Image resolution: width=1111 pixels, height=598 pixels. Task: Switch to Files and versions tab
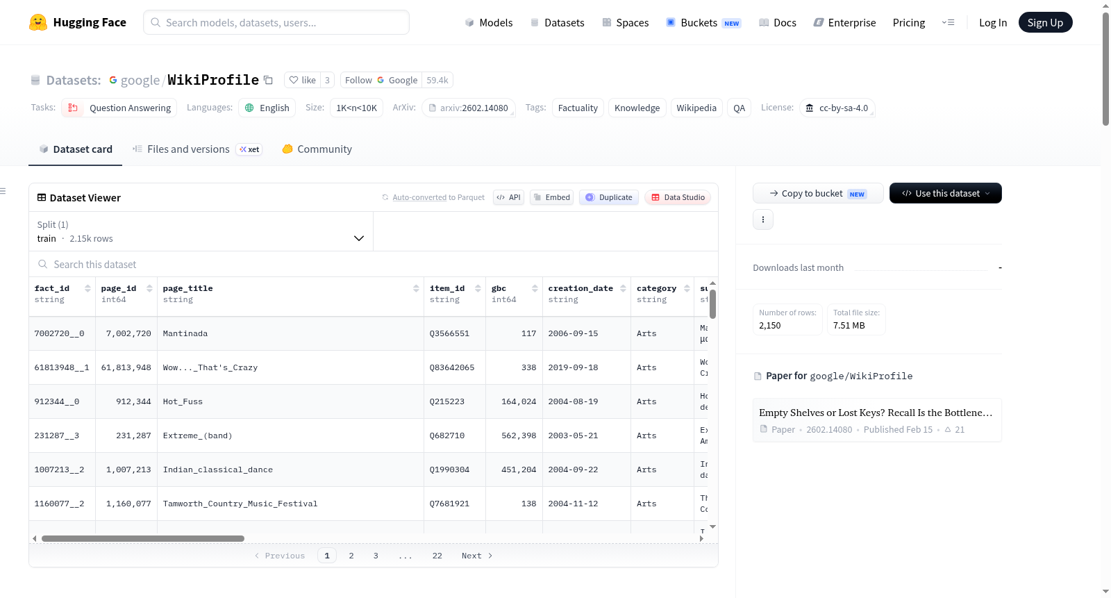[x=197, y=149]
